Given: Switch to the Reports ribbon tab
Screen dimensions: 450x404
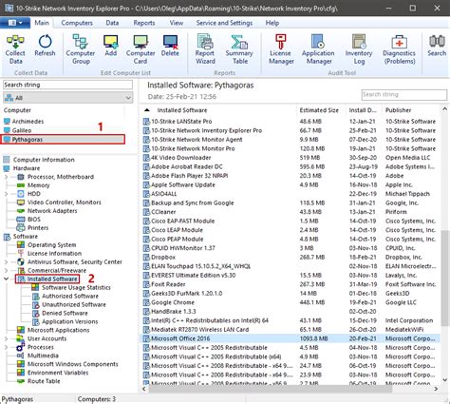Looking at the screenshot, I should click(144, 23).
